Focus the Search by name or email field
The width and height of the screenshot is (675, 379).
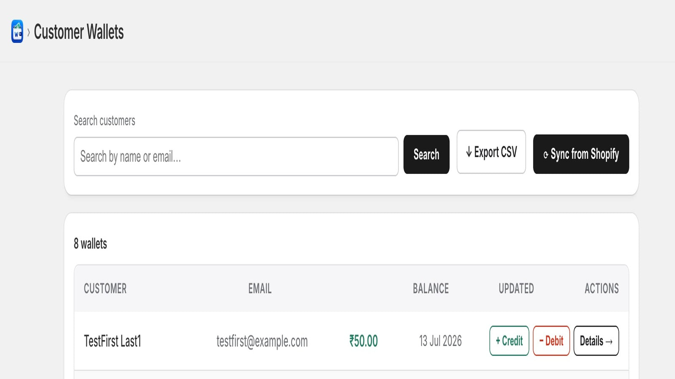[236, 156]
